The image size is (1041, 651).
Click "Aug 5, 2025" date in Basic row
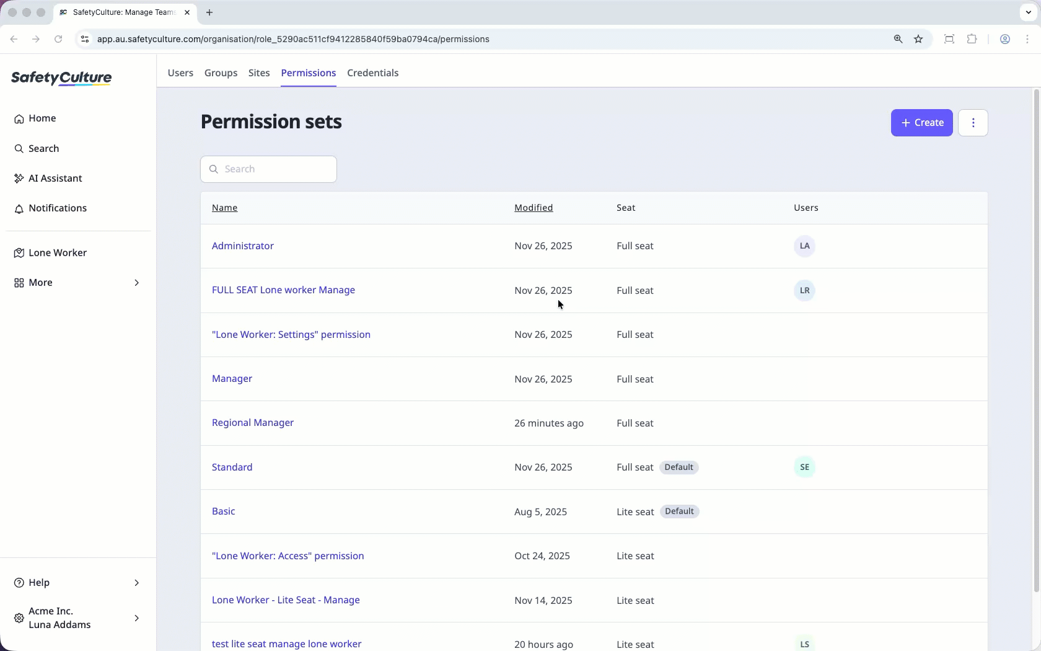pos(540,512)
